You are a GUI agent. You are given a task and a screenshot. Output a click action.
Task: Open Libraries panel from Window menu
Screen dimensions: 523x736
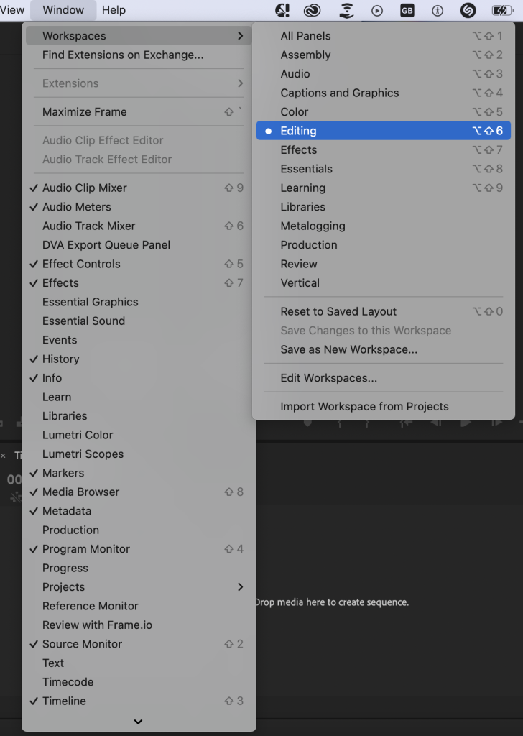(139, 416)
